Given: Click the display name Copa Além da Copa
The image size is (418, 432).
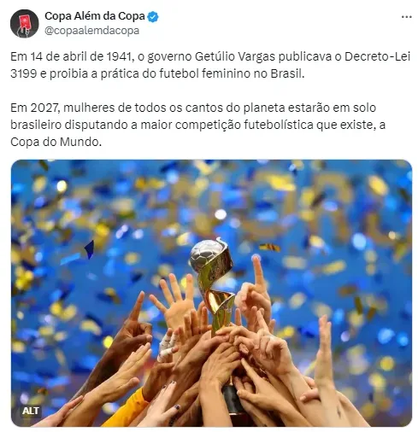Looking at the screenshot, I should click(95, 16).
